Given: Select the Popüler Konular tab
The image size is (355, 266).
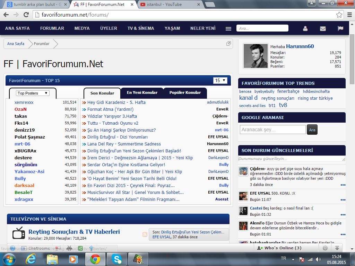Looking at the screenshot, I should (185, 93).
